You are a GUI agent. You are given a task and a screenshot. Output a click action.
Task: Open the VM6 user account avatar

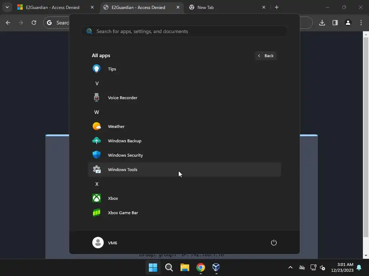pos(98,243)
